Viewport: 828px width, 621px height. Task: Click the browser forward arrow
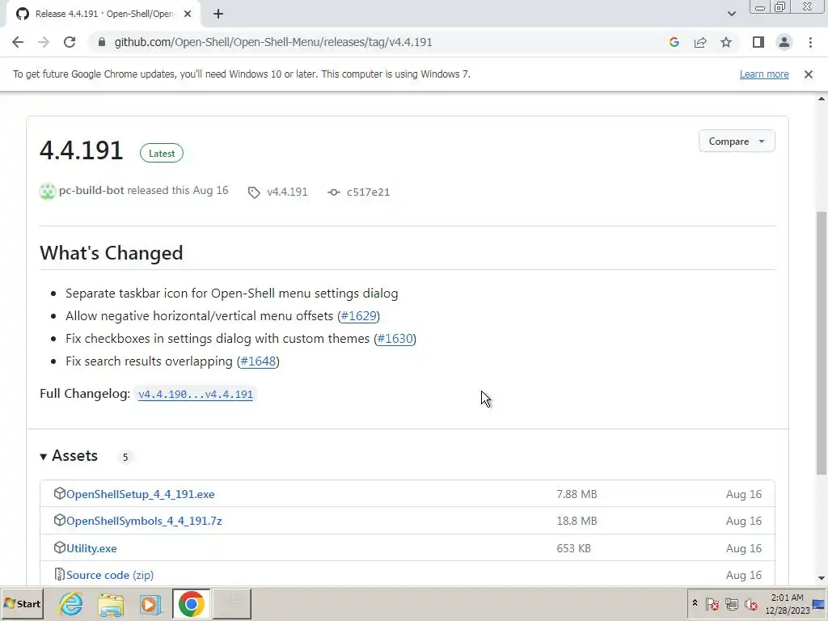tap(44, 42)
